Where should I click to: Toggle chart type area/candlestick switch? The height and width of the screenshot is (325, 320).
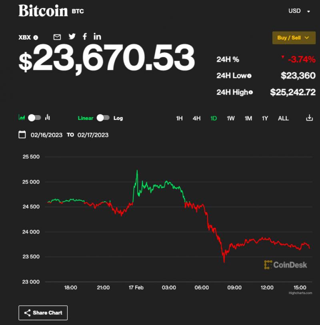click(x=34, y=118)
